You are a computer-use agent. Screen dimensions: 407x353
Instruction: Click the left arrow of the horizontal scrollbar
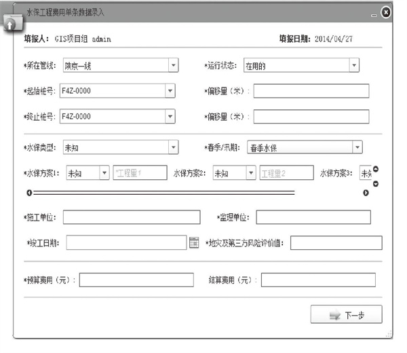[29, 193]
